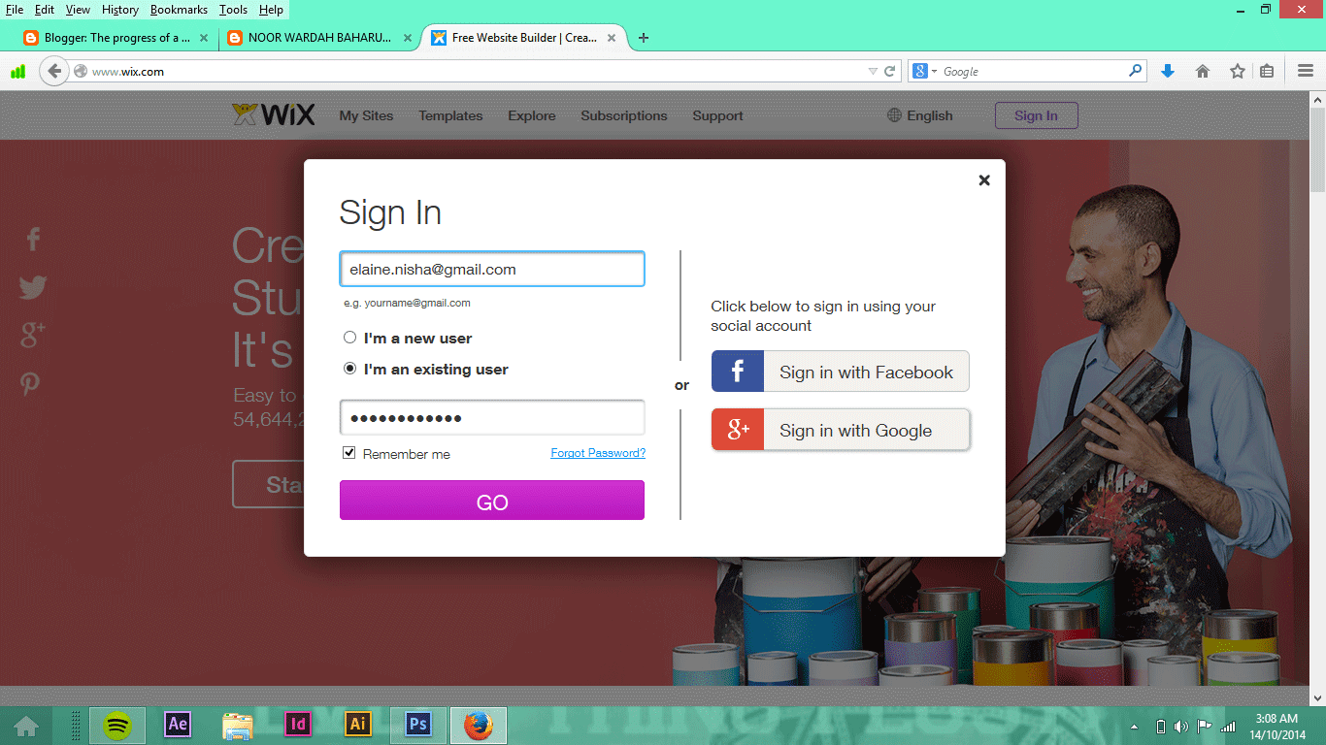Close the Free Website Builder tab
The image size is (1326, 745).
(x=612, y=38)
